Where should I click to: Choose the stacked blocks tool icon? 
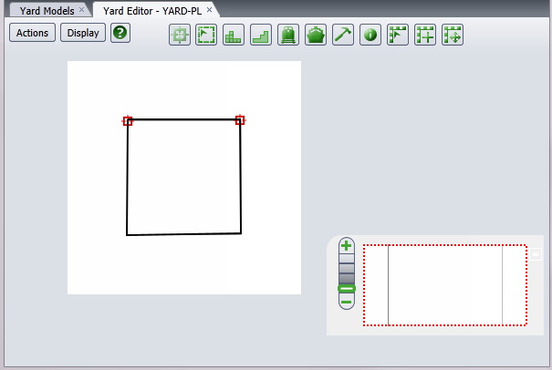pyautogui.click(x=234, y=35)
